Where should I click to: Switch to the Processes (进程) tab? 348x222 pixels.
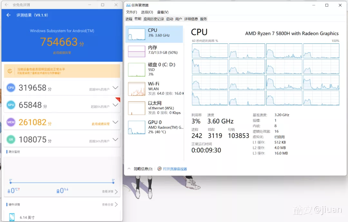click(x=129, y=19)
